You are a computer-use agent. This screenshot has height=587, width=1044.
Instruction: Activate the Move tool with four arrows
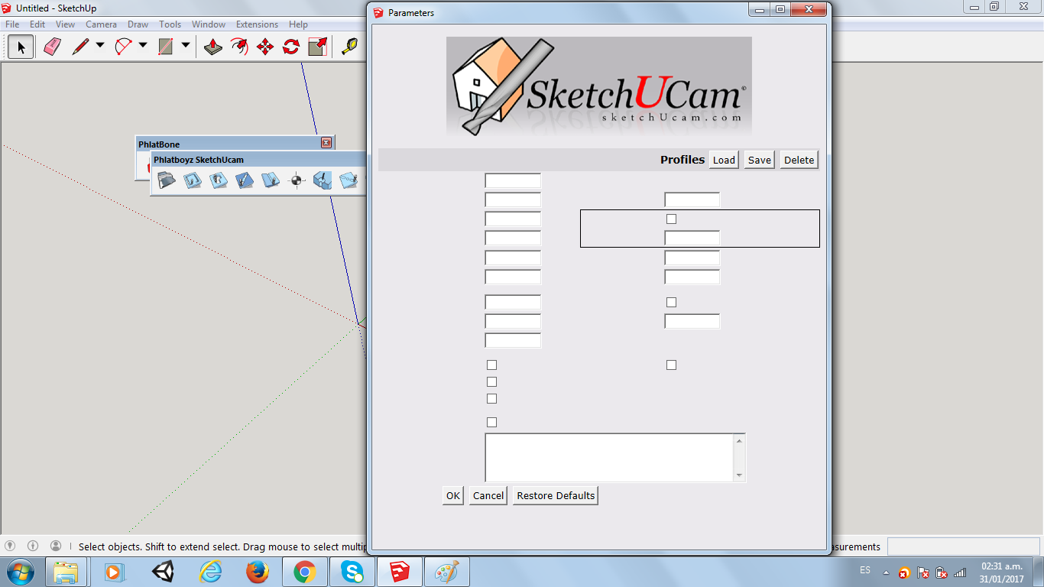pos(265,47)
